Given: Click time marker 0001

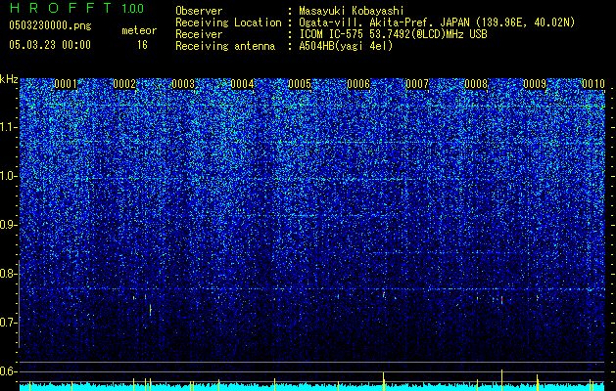Looking at the screenshot, I should (66, 84).
